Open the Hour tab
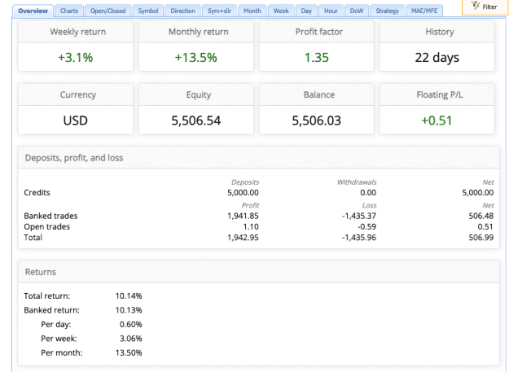This screenshot has width=509, height=372. [331, 11]
